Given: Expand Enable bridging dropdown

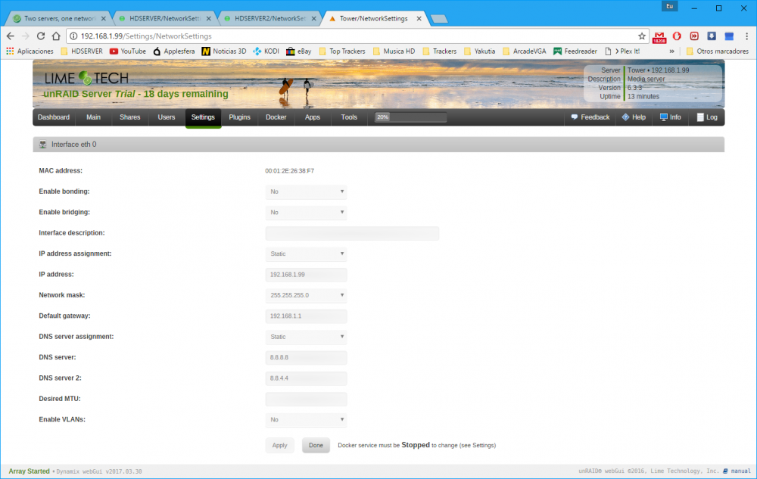Looking at the screenshot, I should tap(306, 212).
